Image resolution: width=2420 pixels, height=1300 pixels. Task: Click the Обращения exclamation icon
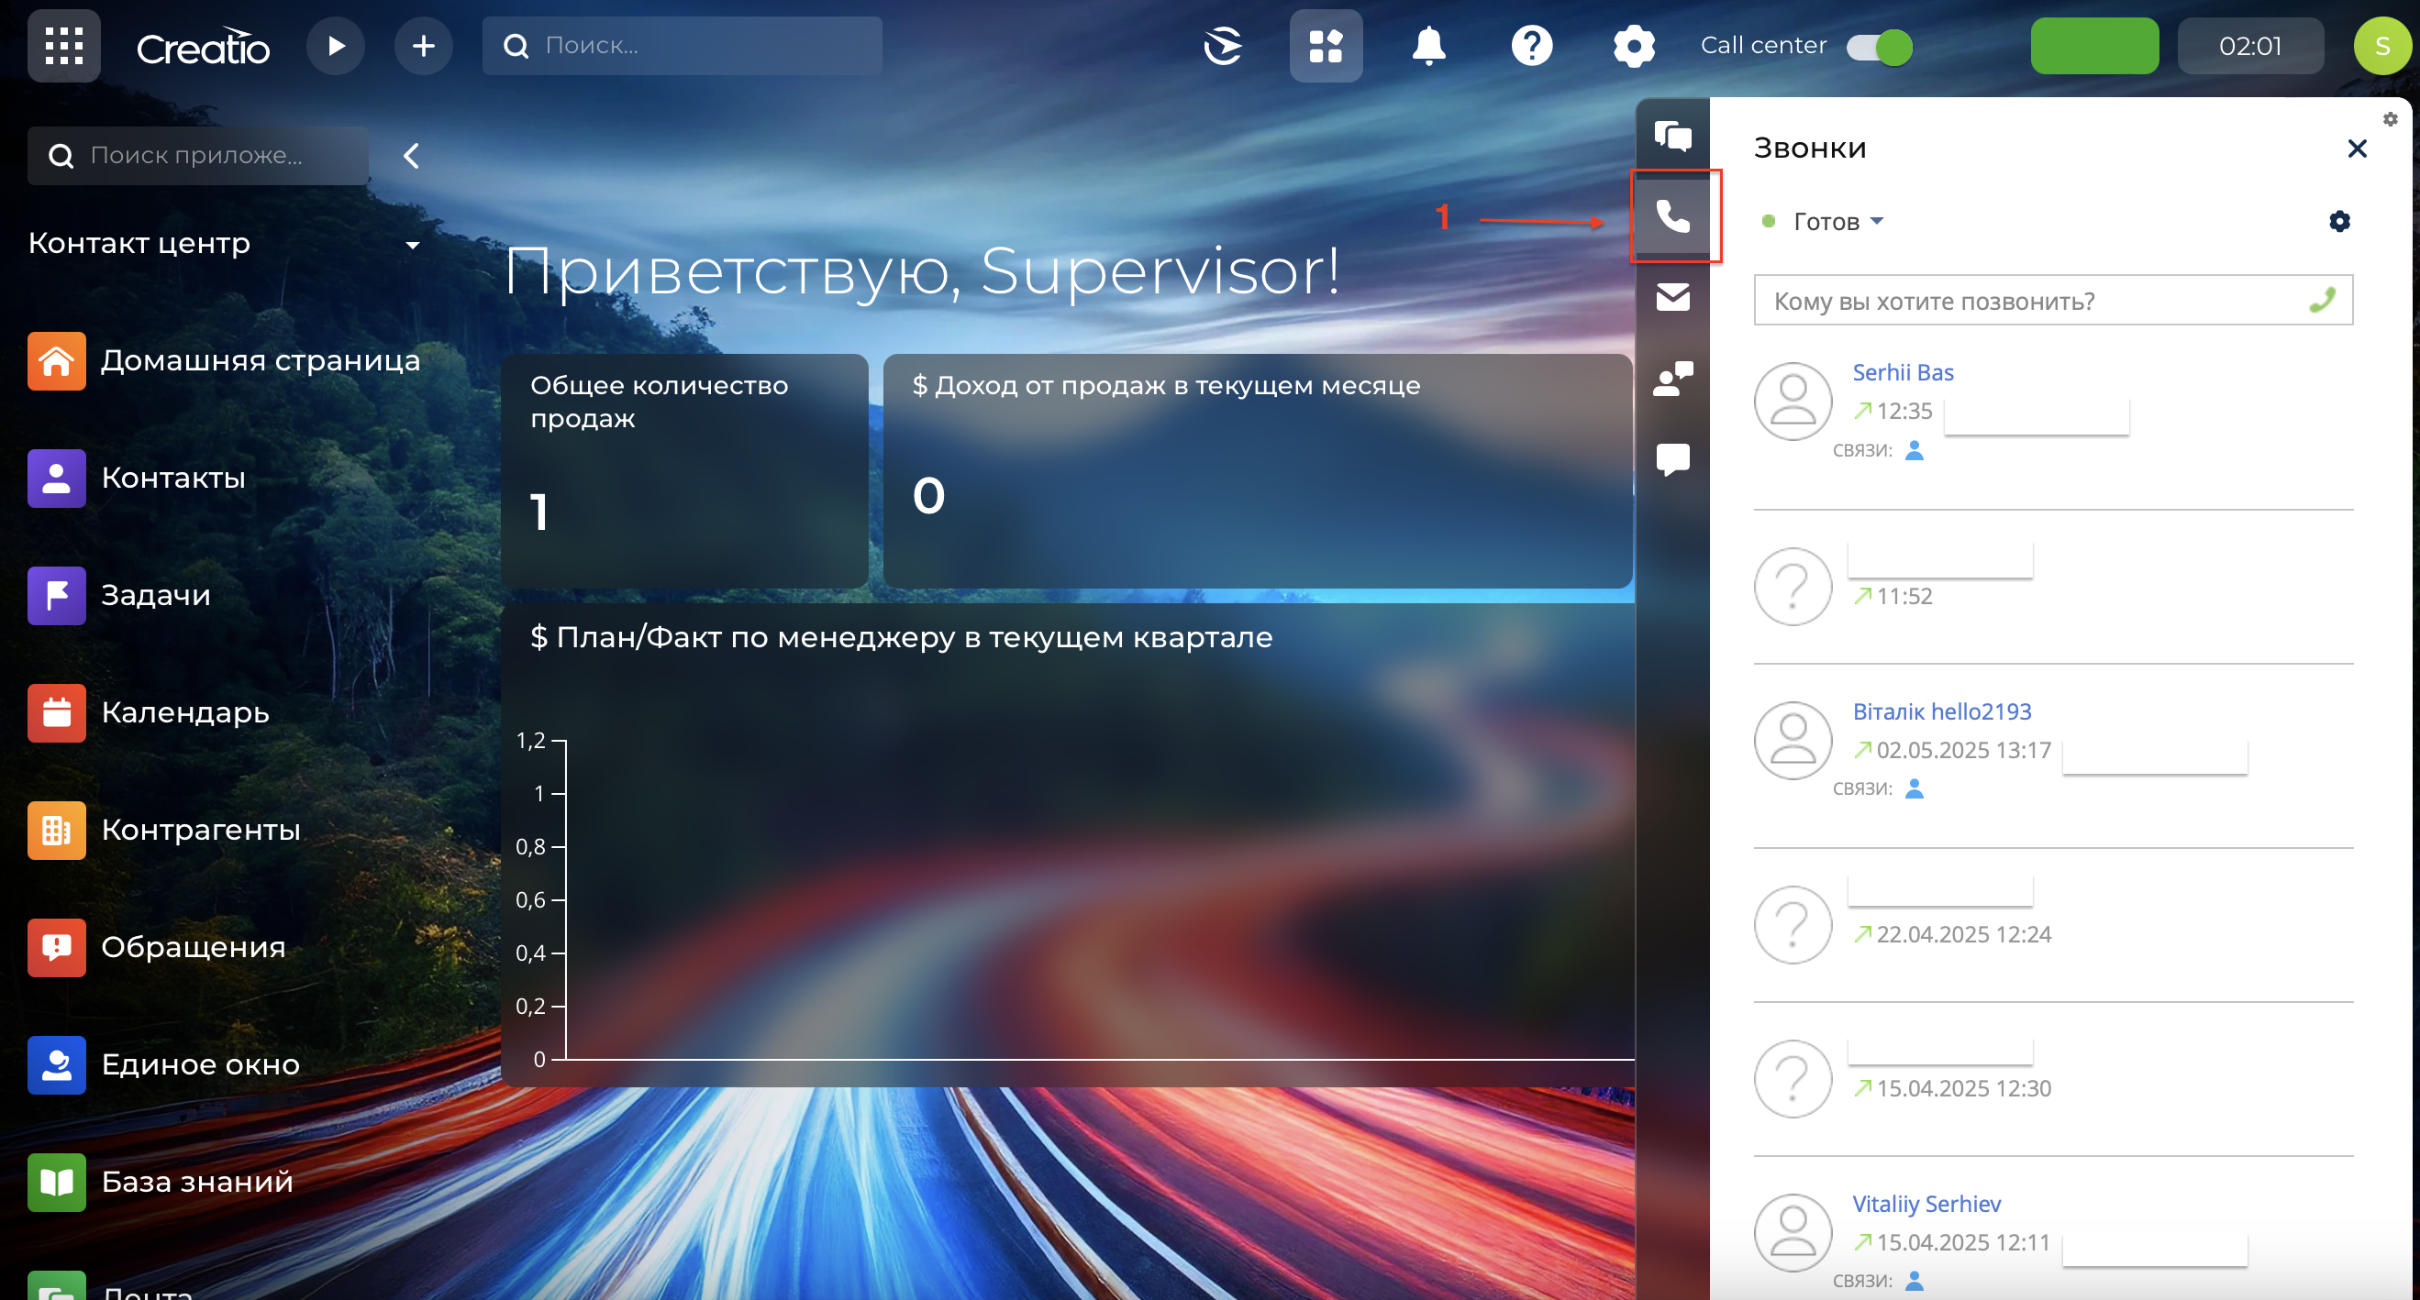[x=56, y=947]
